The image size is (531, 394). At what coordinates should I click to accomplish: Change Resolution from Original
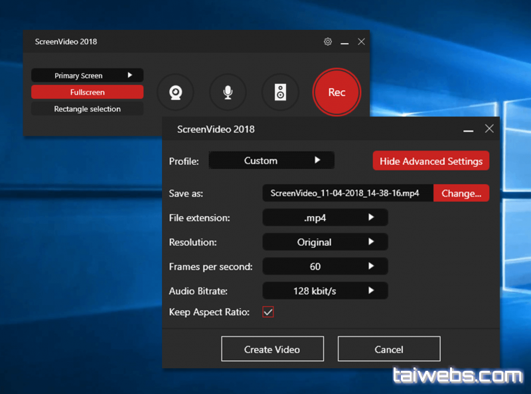[325, 242]
